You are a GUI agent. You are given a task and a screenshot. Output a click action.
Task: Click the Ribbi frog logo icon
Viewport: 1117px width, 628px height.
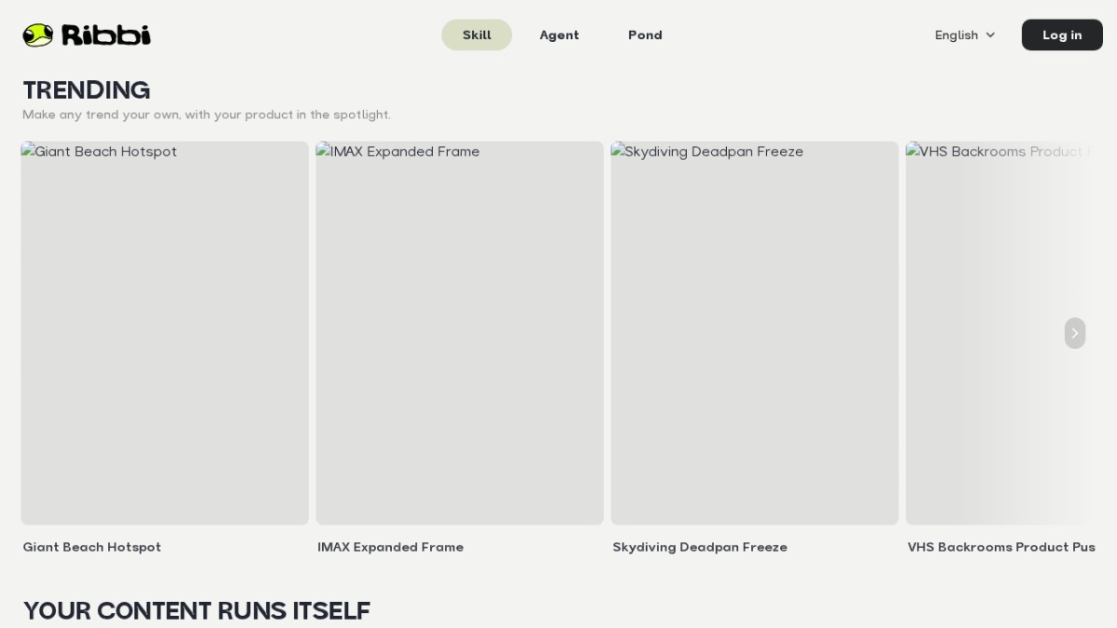coord(38,35)
